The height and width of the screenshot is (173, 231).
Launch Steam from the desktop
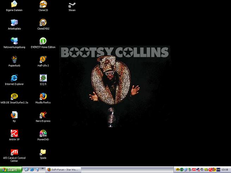[x=72, y=5]
